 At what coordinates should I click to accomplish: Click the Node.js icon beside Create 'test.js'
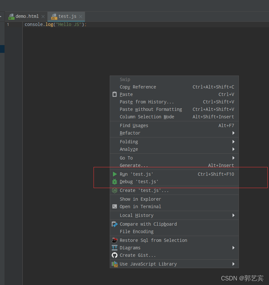coord(115,190)
